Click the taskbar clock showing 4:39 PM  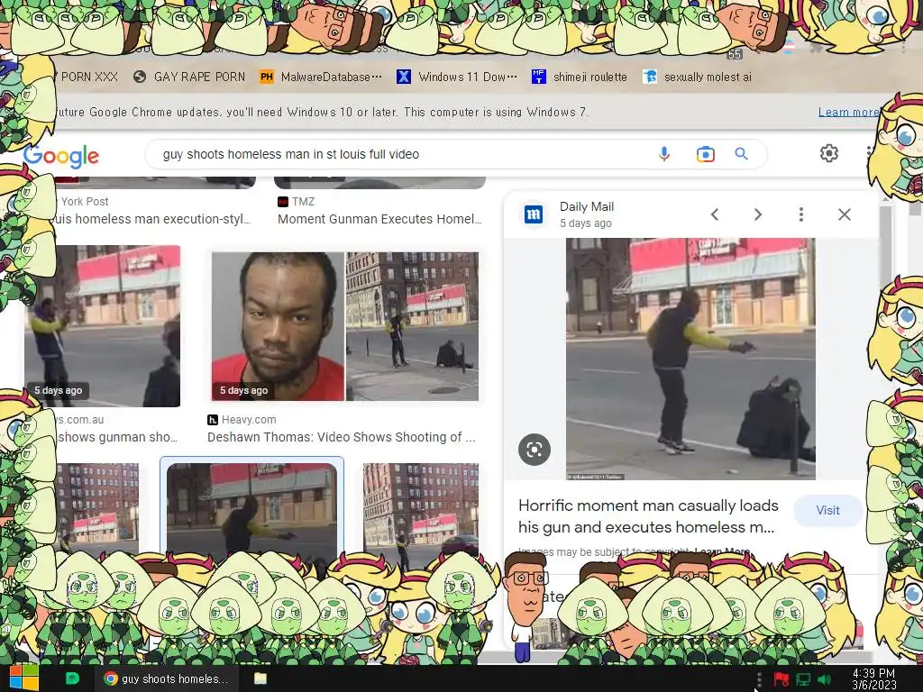873,679
